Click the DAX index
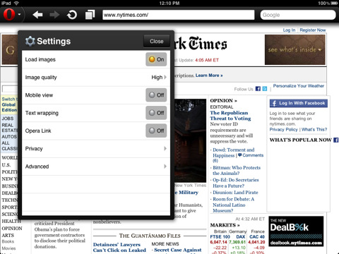Viewport: 339px width, 254px height. [x=241, y=237]
